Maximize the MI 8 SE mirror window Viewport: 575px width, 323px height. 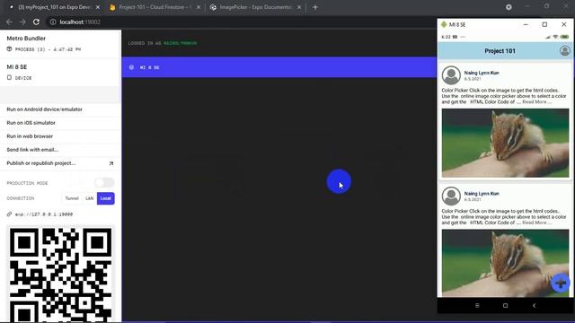click(544, 24)
